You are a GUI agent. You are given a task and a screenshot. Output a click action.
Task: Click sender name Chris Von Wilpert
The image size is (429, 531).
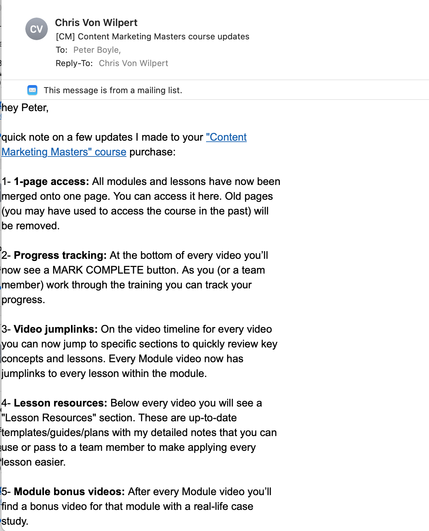tap(96, 23)
